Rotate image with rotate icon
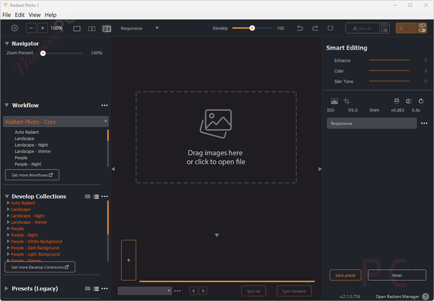The image size is (434, 301). pos(421,101)
